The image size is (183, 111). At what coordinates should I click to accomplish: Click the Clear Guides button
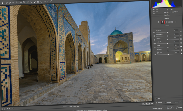179,102
